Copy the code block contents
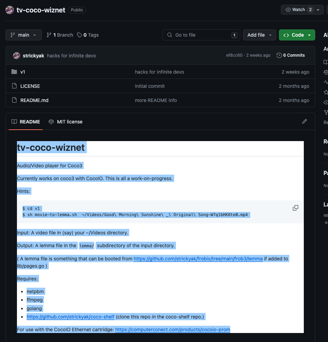The image size is (328, 342). [295, 208]
